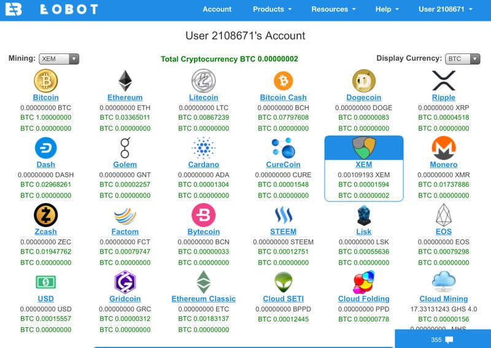This screenshot has height=348, width=491.
Task: Open the Zcash coin icon
Action: pos(45,215)
